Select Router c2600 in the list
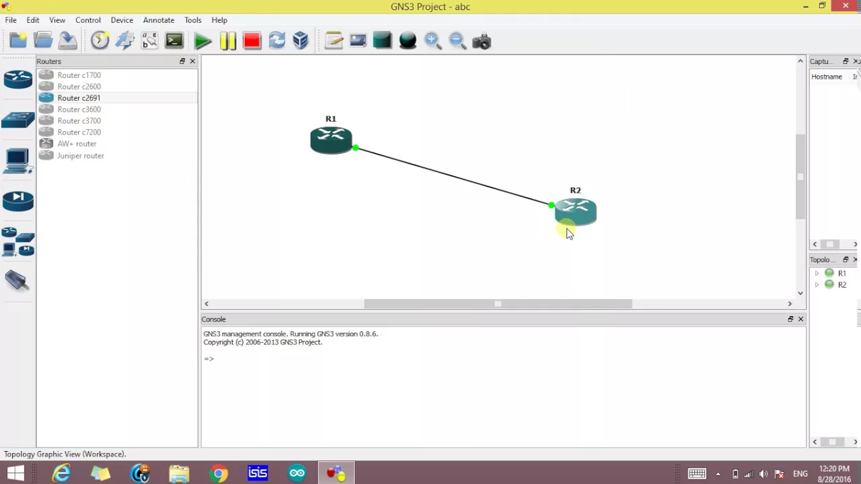Image resolution: width=861 pixels, height=484 pixels. pyautogui.click(x=117, y=87)
